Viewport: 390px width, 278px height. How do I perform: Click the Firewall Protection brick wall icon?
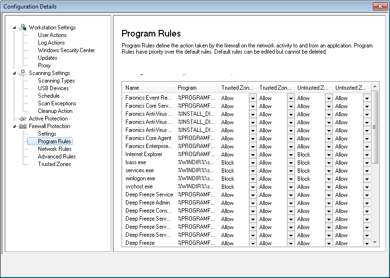[x=23, y=126]
